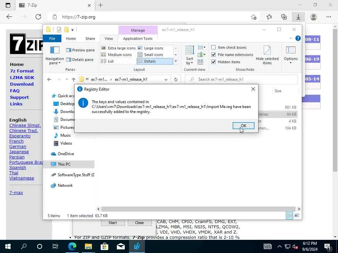Refresh the browser page

[38, 17]
